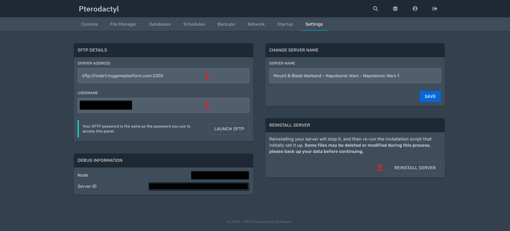Click the reinstall warning paragraph
The image size is (510, 231).
point(351,145)
